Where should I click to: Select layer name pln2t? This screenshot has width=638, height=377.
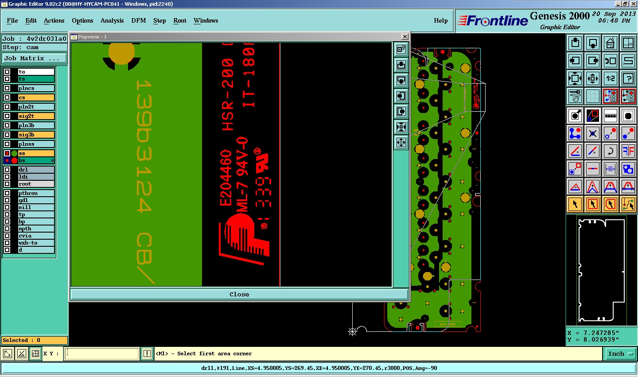[36, 107]
